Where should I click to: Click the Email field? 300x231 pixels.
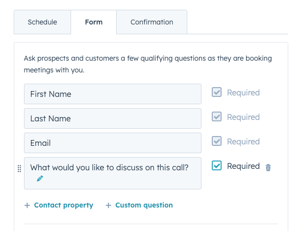tap(113, 143)
